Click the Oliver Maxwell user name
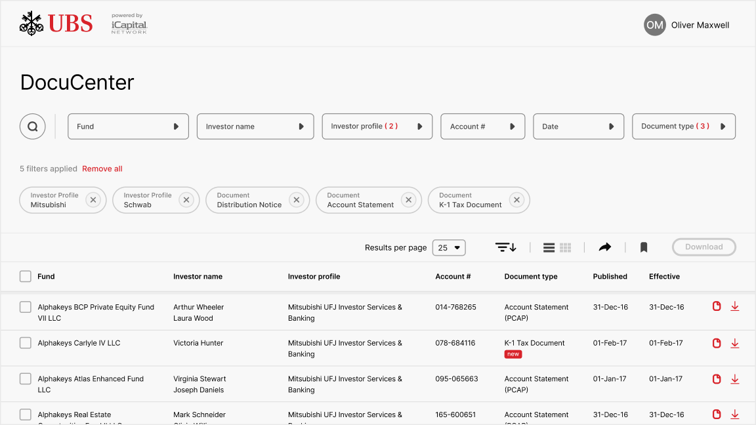The image size is (756, 425). point(700,25)
